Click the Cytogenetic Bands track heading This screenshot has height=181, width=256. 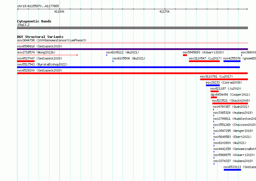[x=34, y=21]
